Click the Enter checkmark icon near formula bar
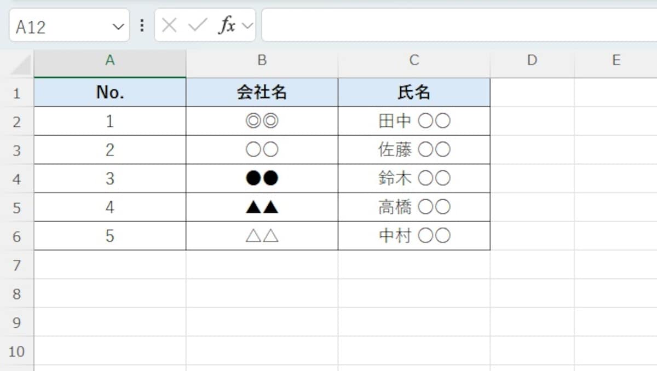 tap(194, 25)
